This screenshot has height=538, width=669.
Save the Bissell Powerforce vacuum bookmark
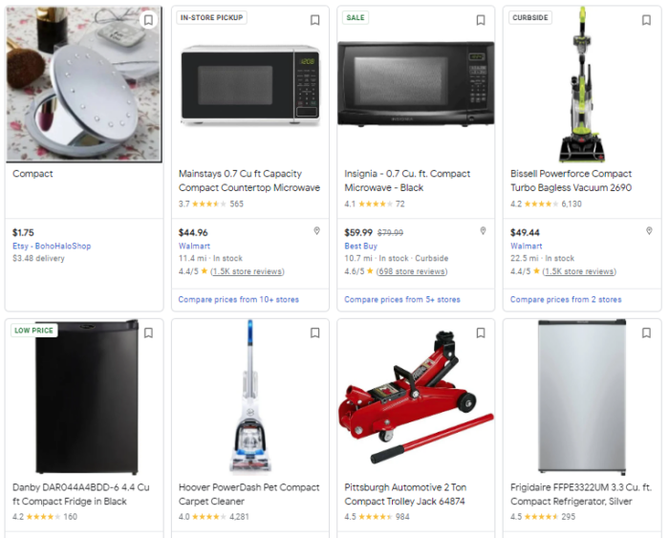point(646,20)
